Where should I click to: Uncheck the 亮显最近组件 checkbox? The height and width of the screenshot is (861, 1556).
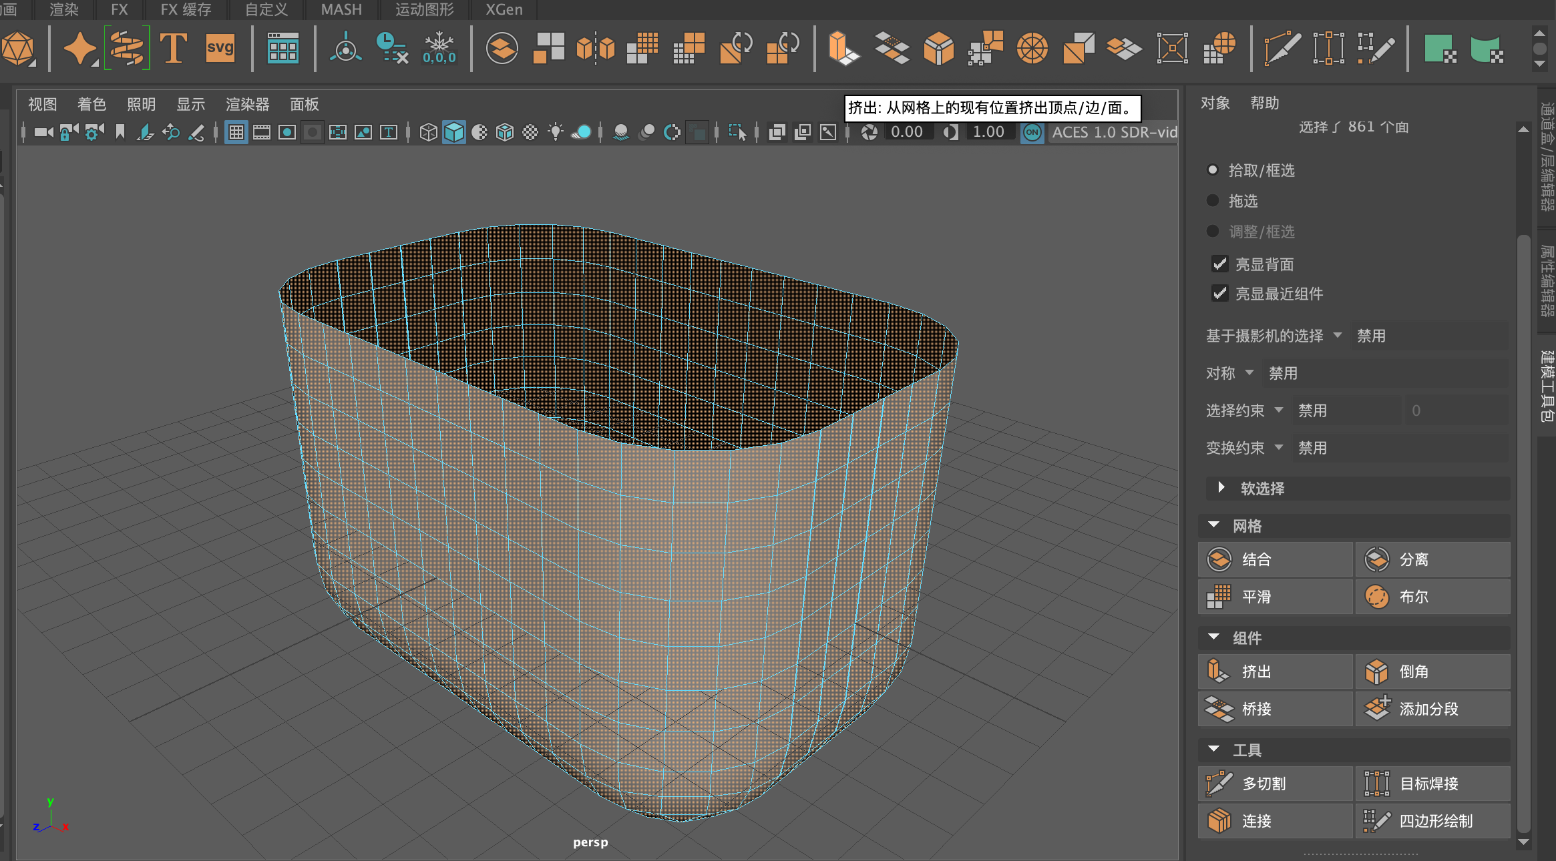point(1219,294)
